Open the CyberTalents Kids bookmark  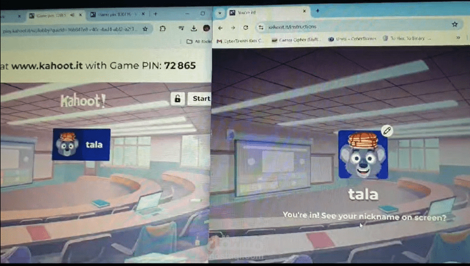[240, 41]
